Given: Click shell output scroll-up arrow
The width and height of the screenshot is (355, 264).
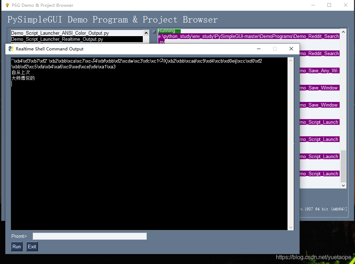Looking at the screenshot, I should coord(291,60).
